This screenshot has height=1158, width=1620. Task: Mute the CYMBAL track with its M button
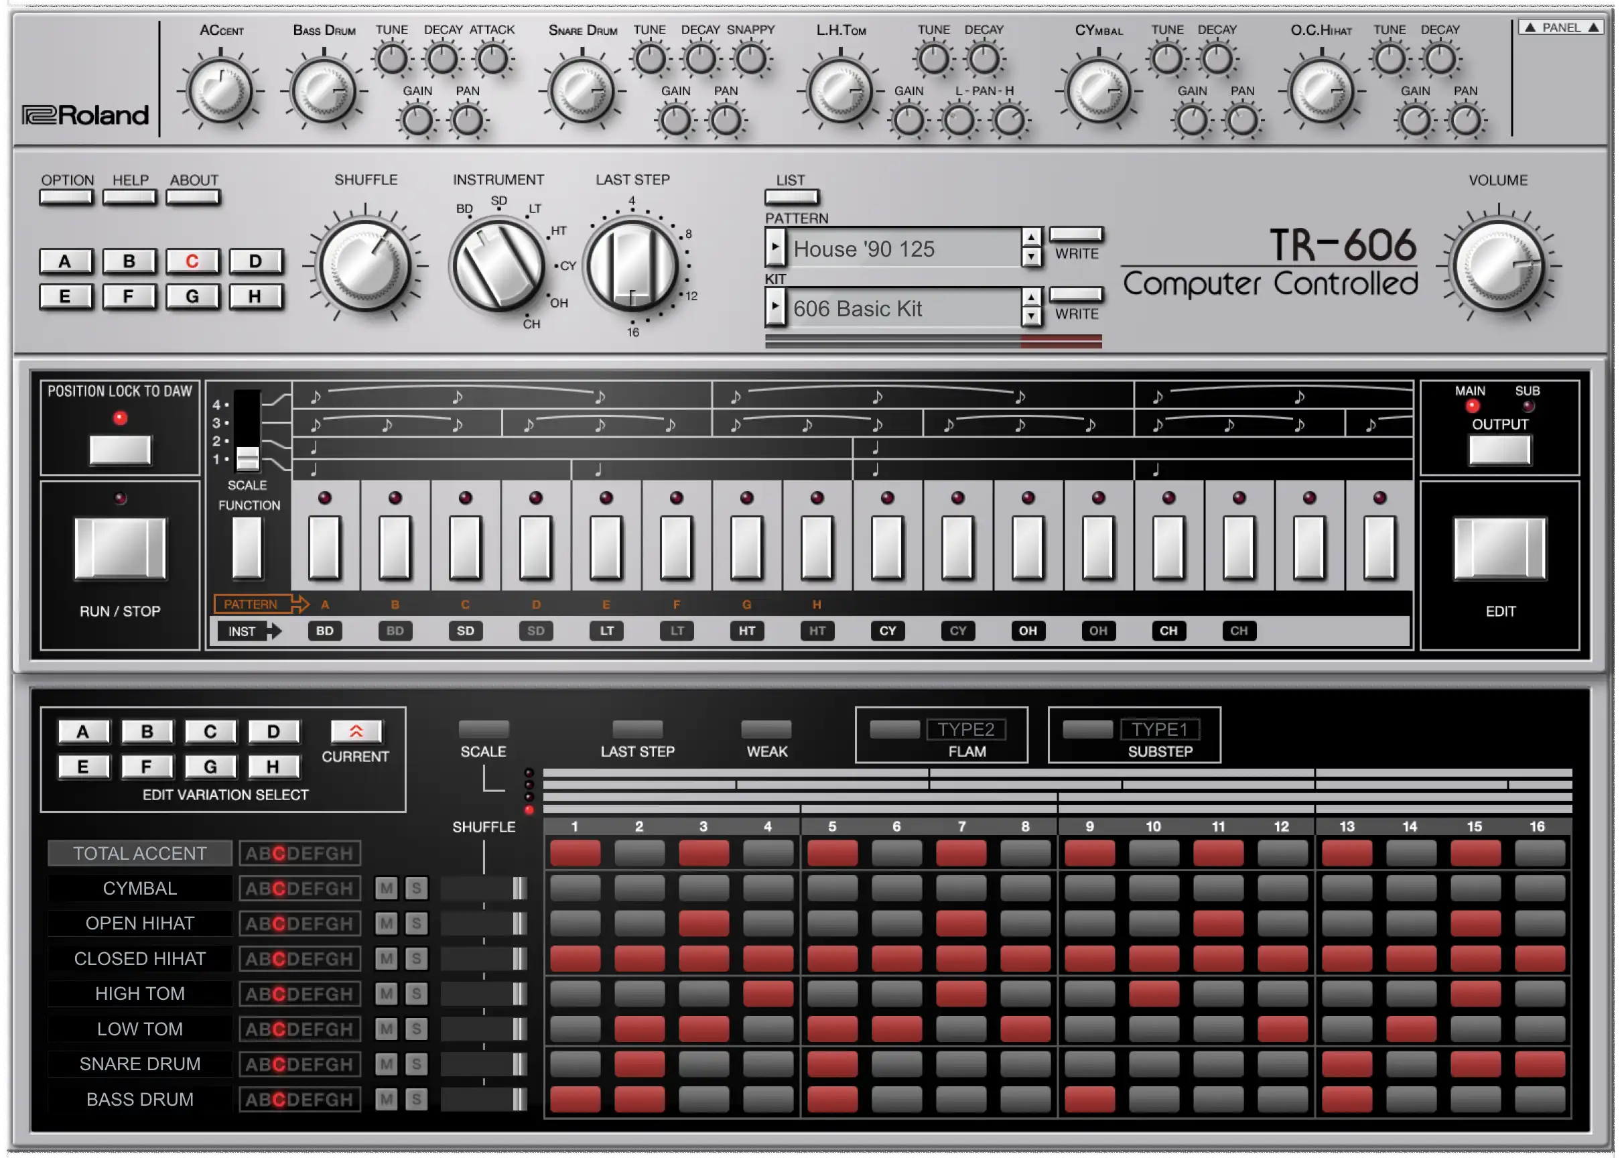click(387, 889)
